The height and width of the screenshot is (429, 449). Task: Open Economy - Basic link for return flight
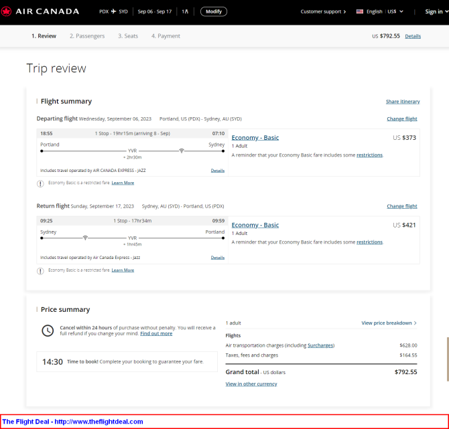[255, 225]
